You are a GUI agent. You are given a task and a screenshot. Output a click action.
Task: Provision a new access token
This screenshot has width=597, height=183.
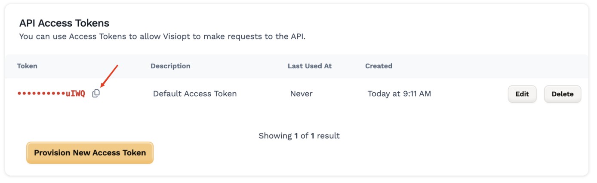coord(90,152)
